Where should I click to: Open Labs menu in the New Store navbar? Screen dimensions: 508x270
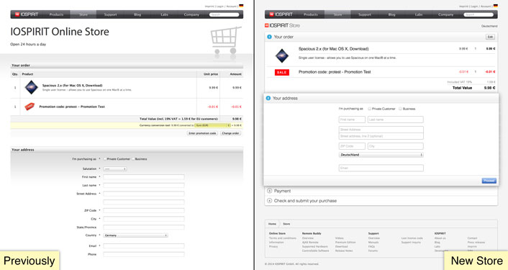coord(419,14)
